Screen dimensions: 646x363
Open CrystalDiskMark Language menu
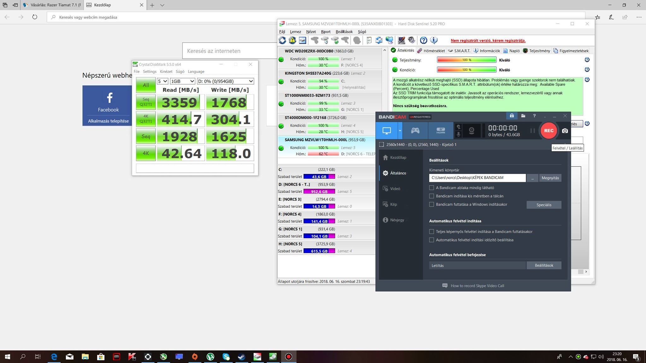(196, 72)
